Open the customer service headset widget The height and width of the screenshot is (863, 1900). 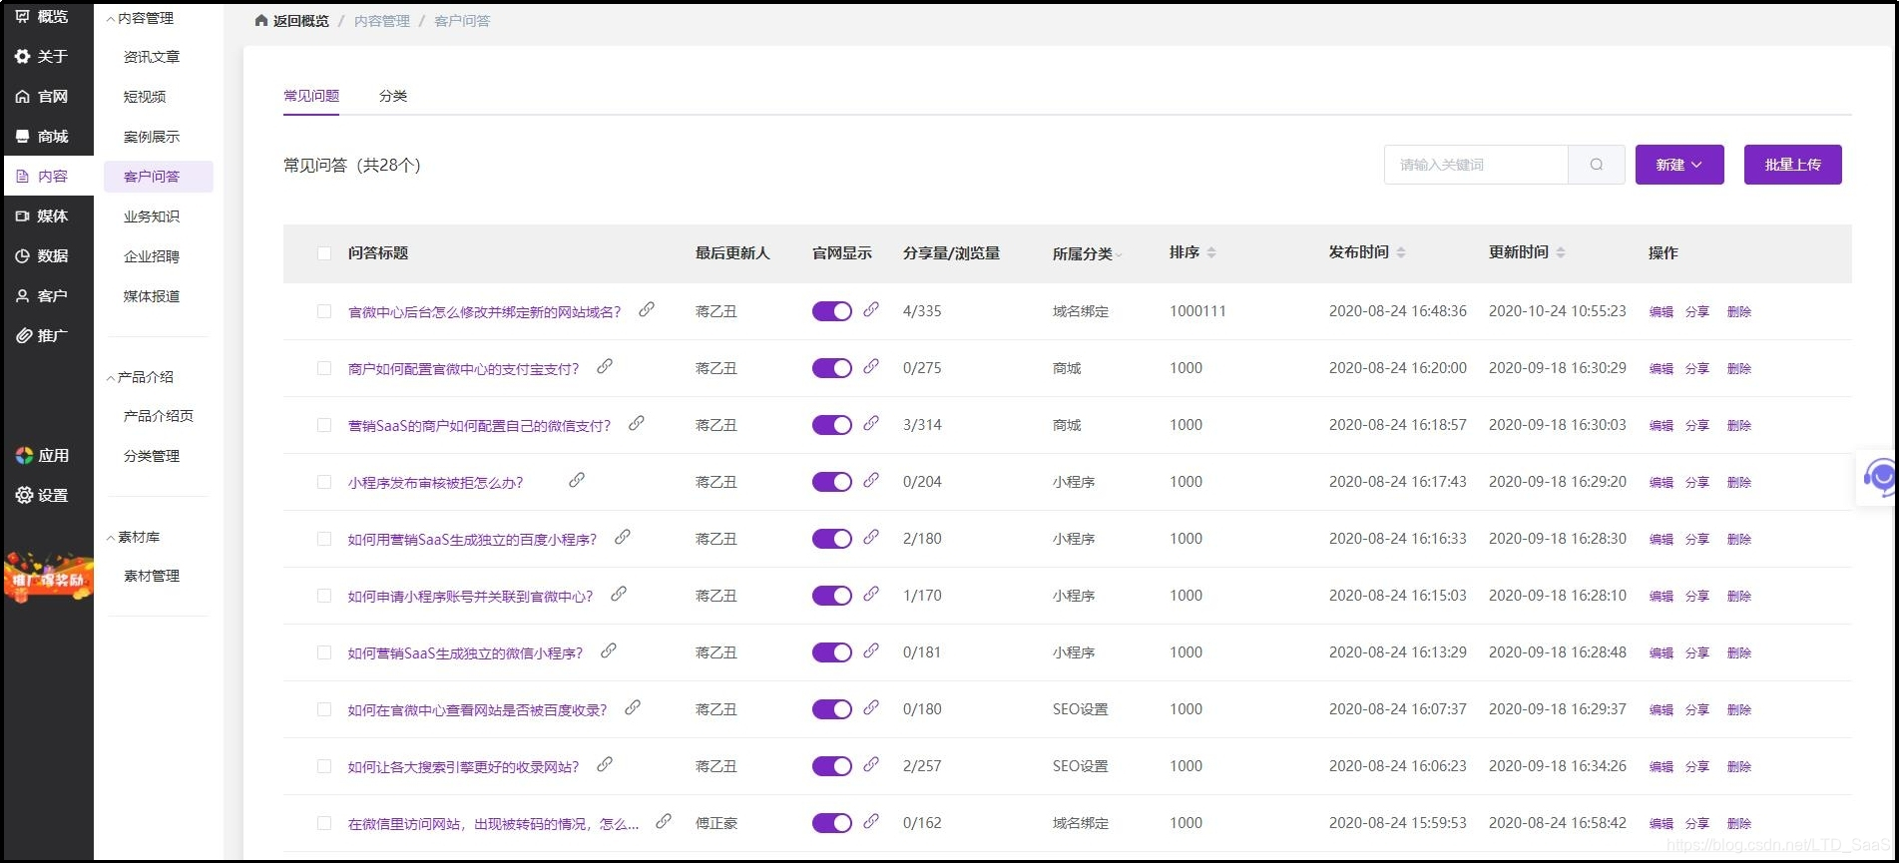point(1879,478)
